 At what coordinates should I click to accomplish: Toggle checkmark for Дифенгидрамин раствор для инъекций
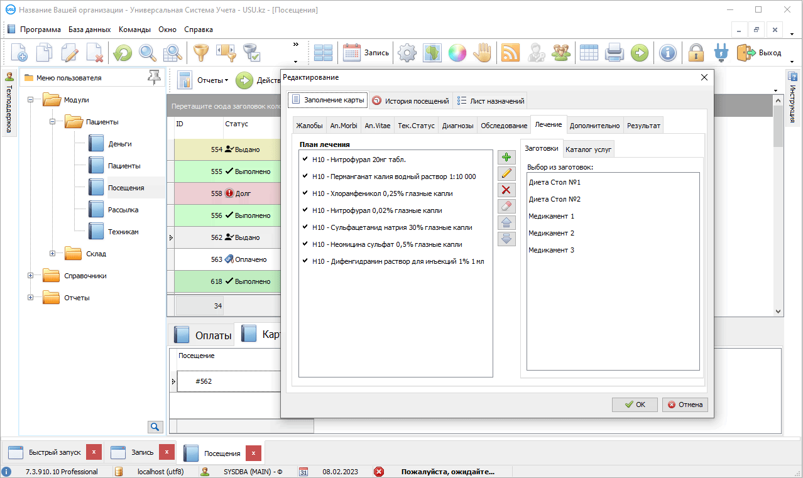tap(305, 261)
